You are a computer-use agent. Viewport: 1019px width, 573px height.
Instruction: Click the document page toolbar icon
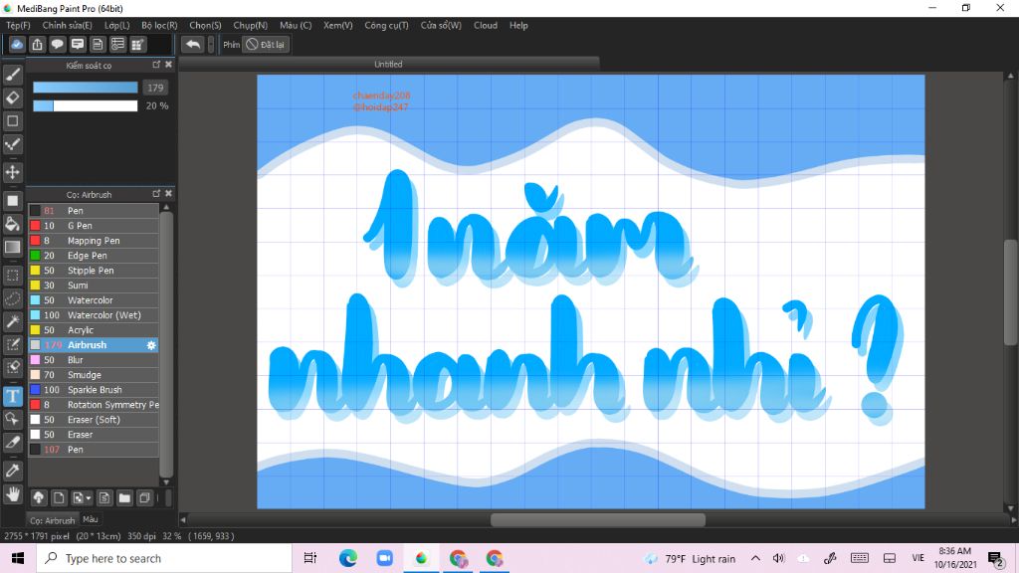(98, 44)
